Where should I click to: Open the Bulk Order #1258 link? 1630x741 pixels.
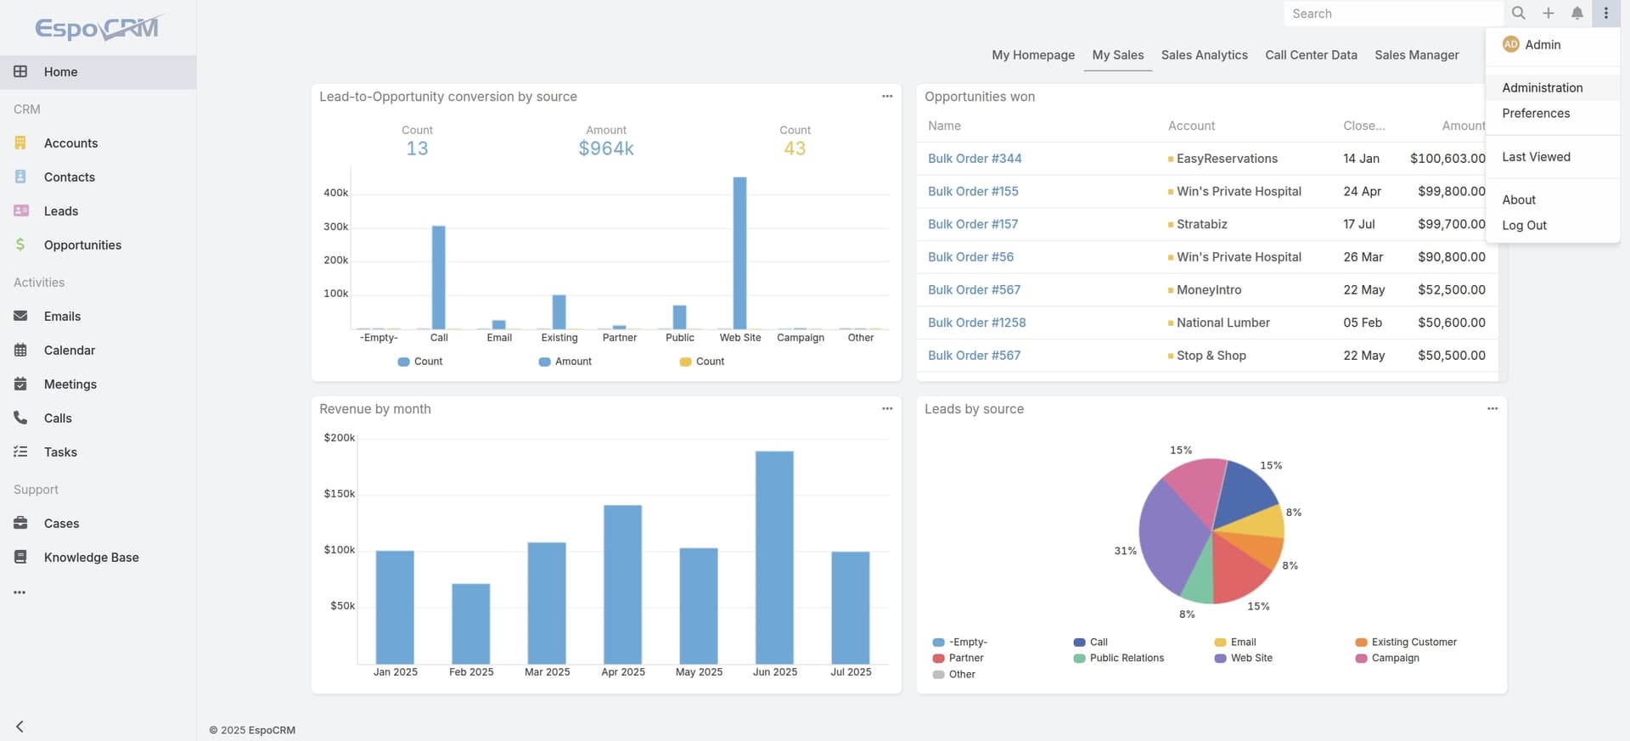click(977, 323)
